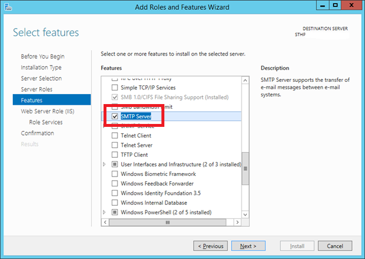Select Windows Internal Database label
Image resolution: width=365 pixels, height=259 pixels.
(x=154, y=202)
